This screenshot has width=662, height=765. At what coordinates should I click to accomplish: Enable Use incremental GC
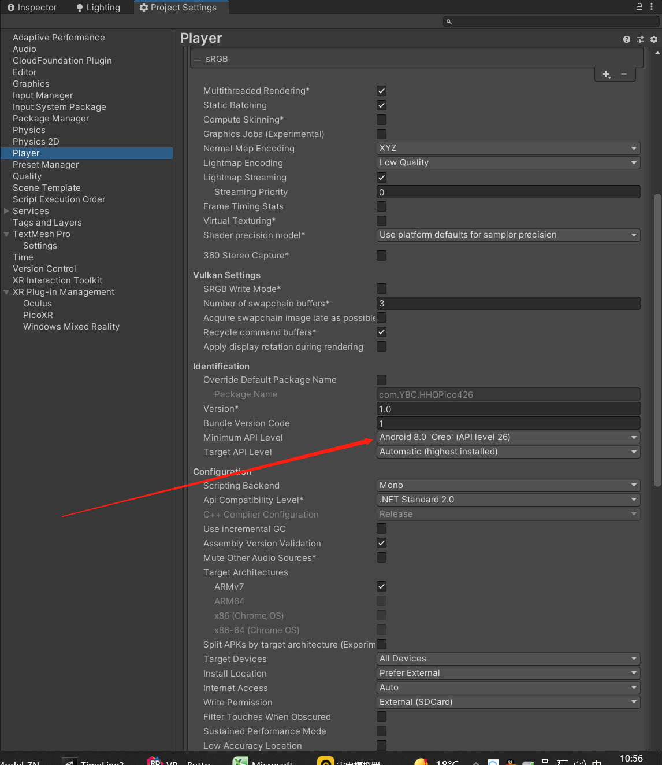(381, 529)
